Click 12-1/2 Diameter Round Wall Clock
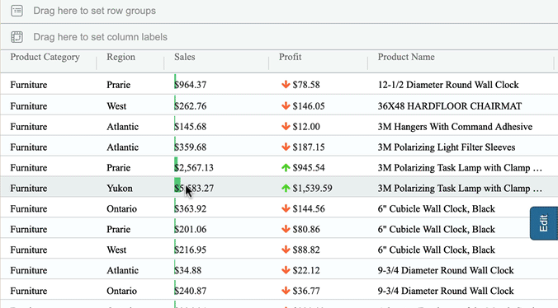The image size is (558, 308). tap(448, 85)
